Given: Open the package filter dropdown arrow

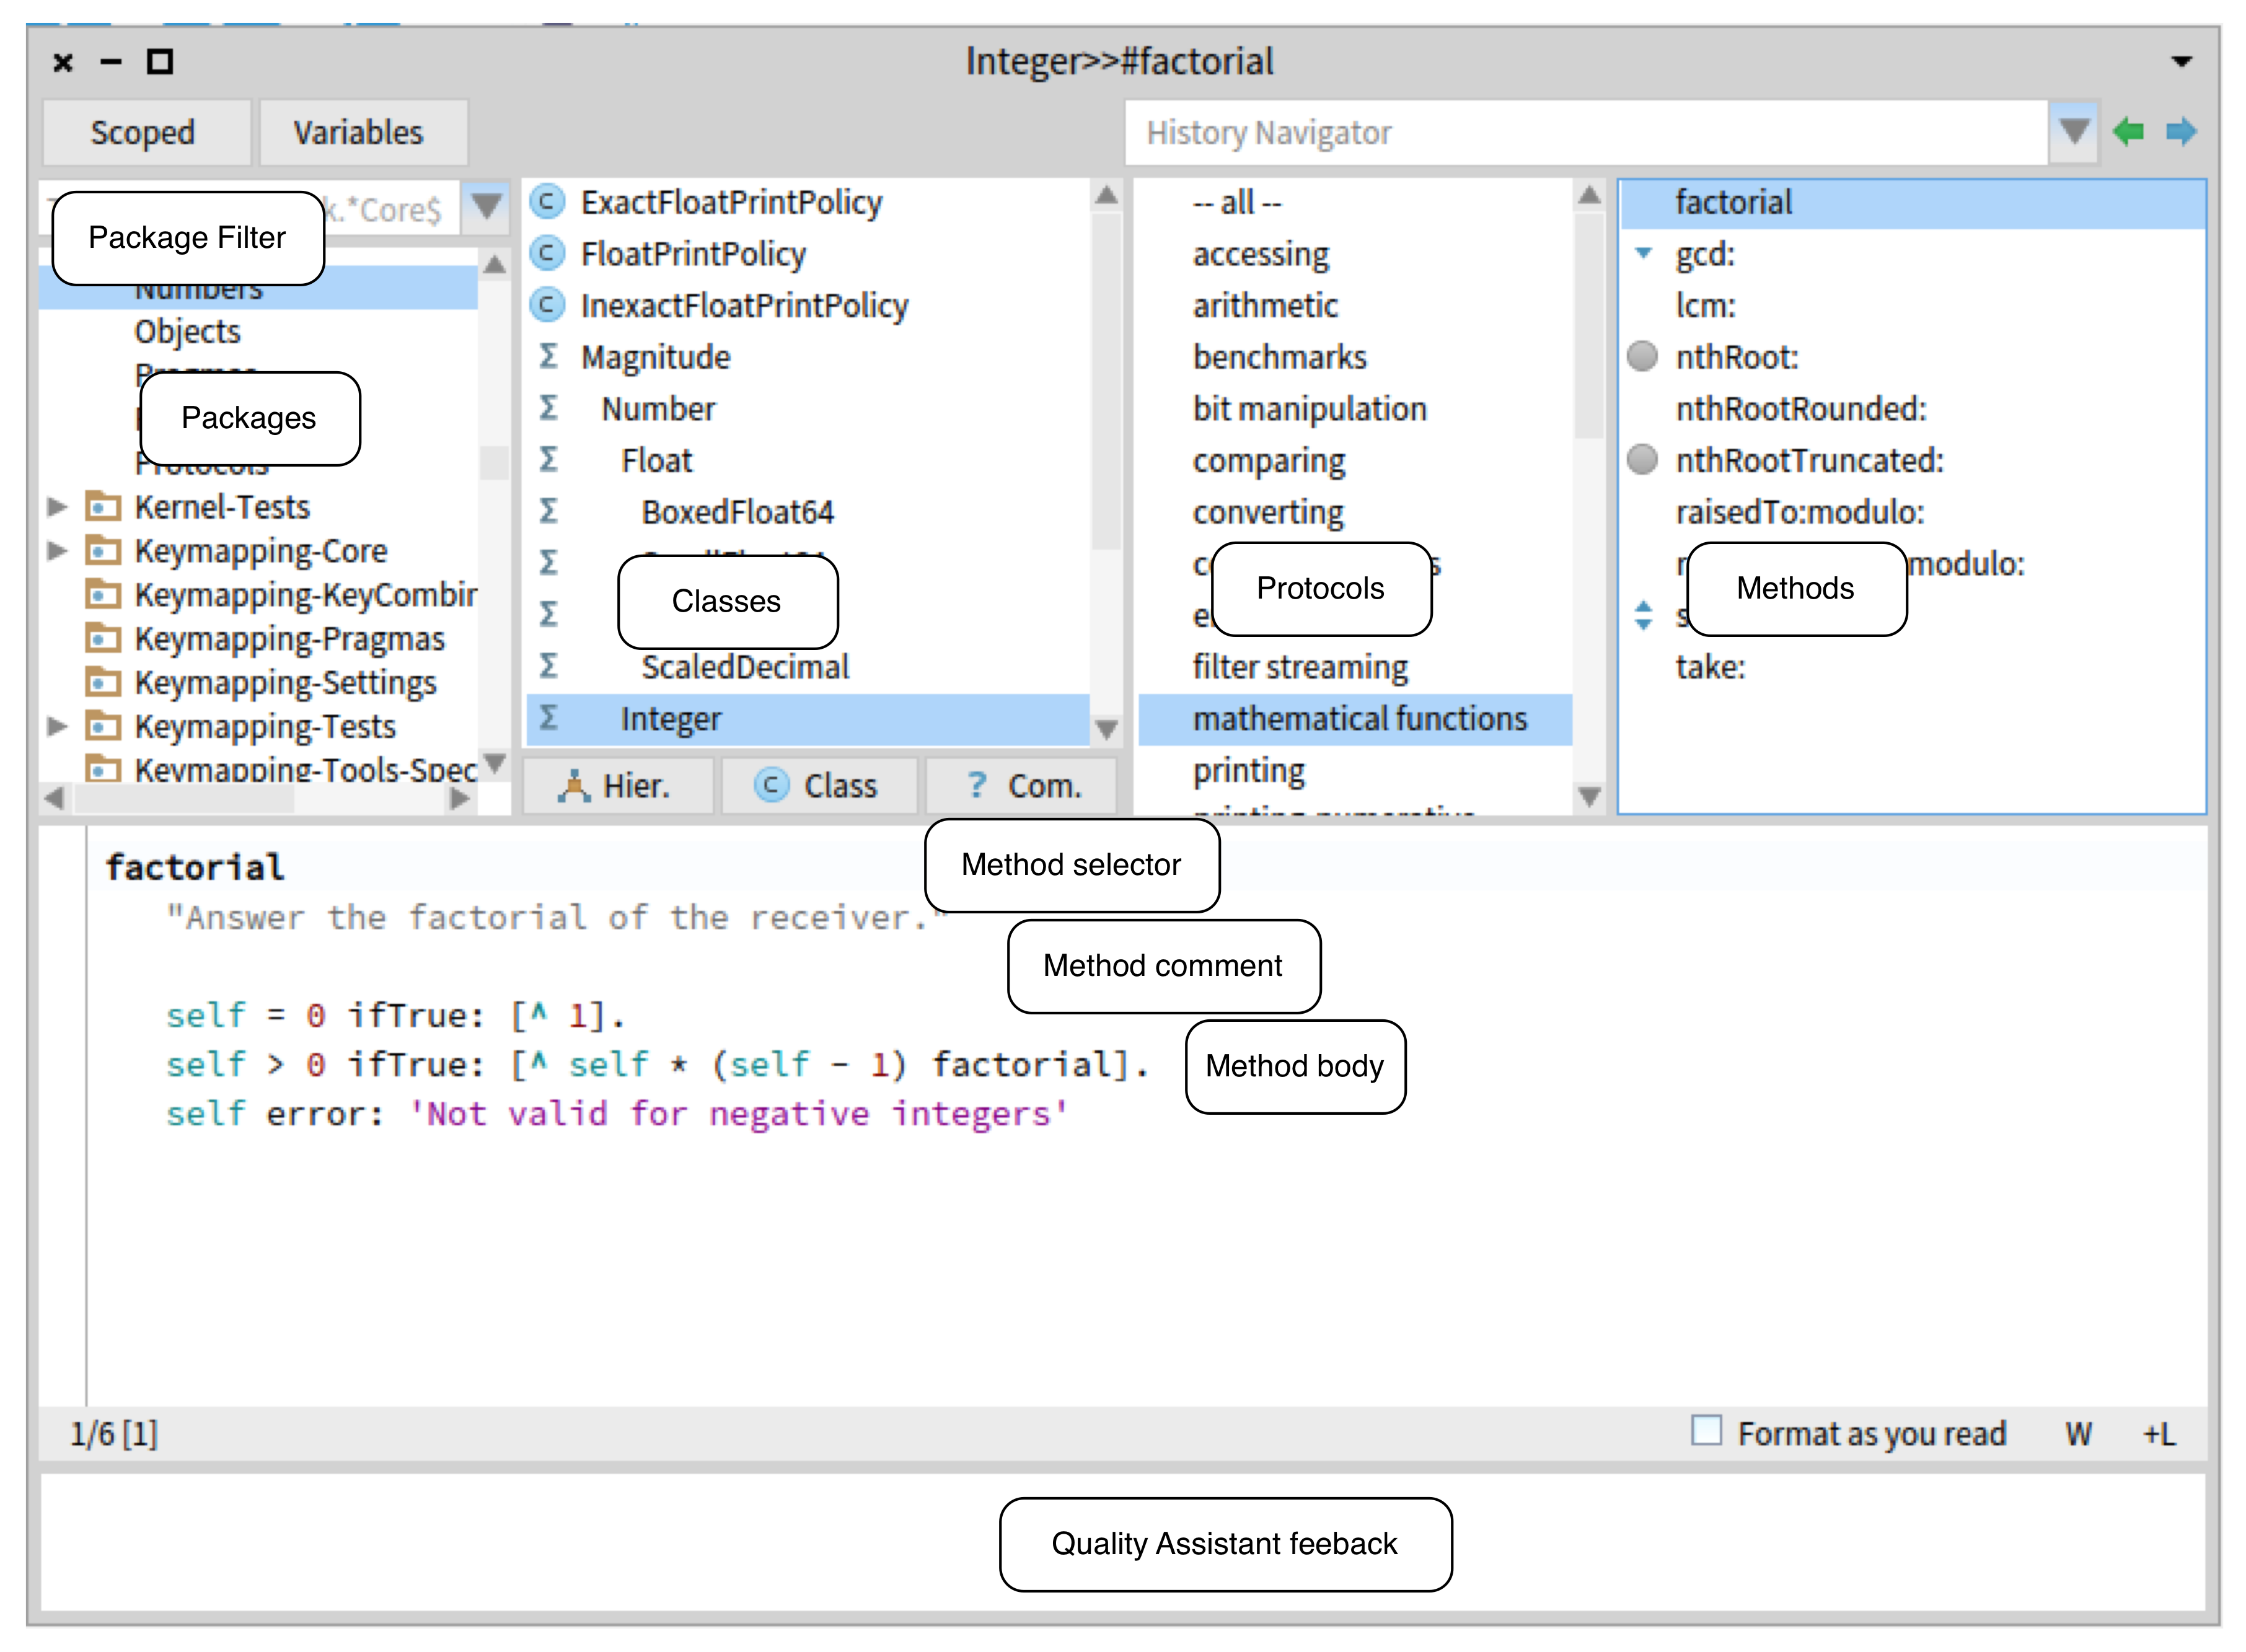Looking at the screenshot, I should click(487, 207).
